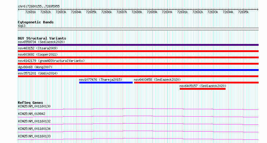Click the DGV Structural Variants track title
The width and height of the screenshot is (267, 143).
pyautogui.click(x=42, y=38)
